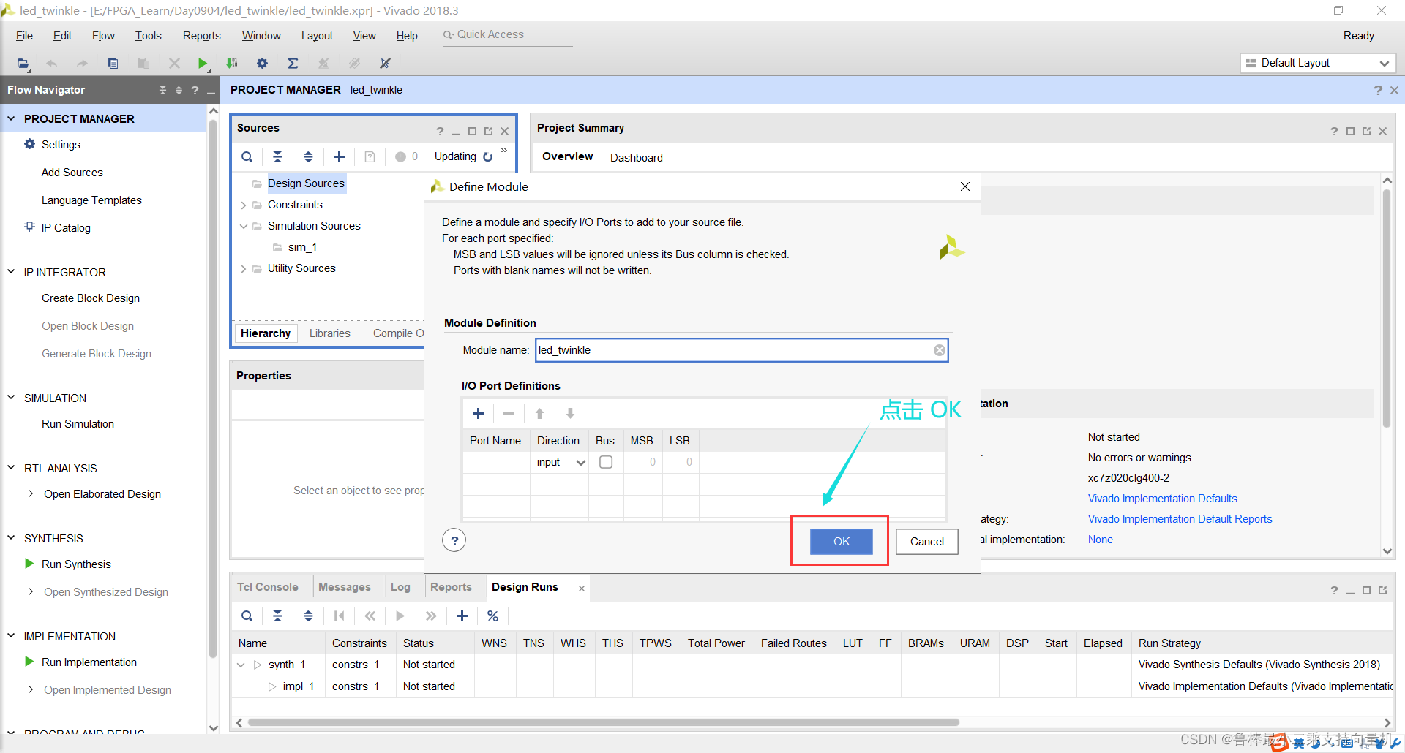Collapse the synth_1 run row
Viewport: 1405px width, 753px height.
pos(241,665)
